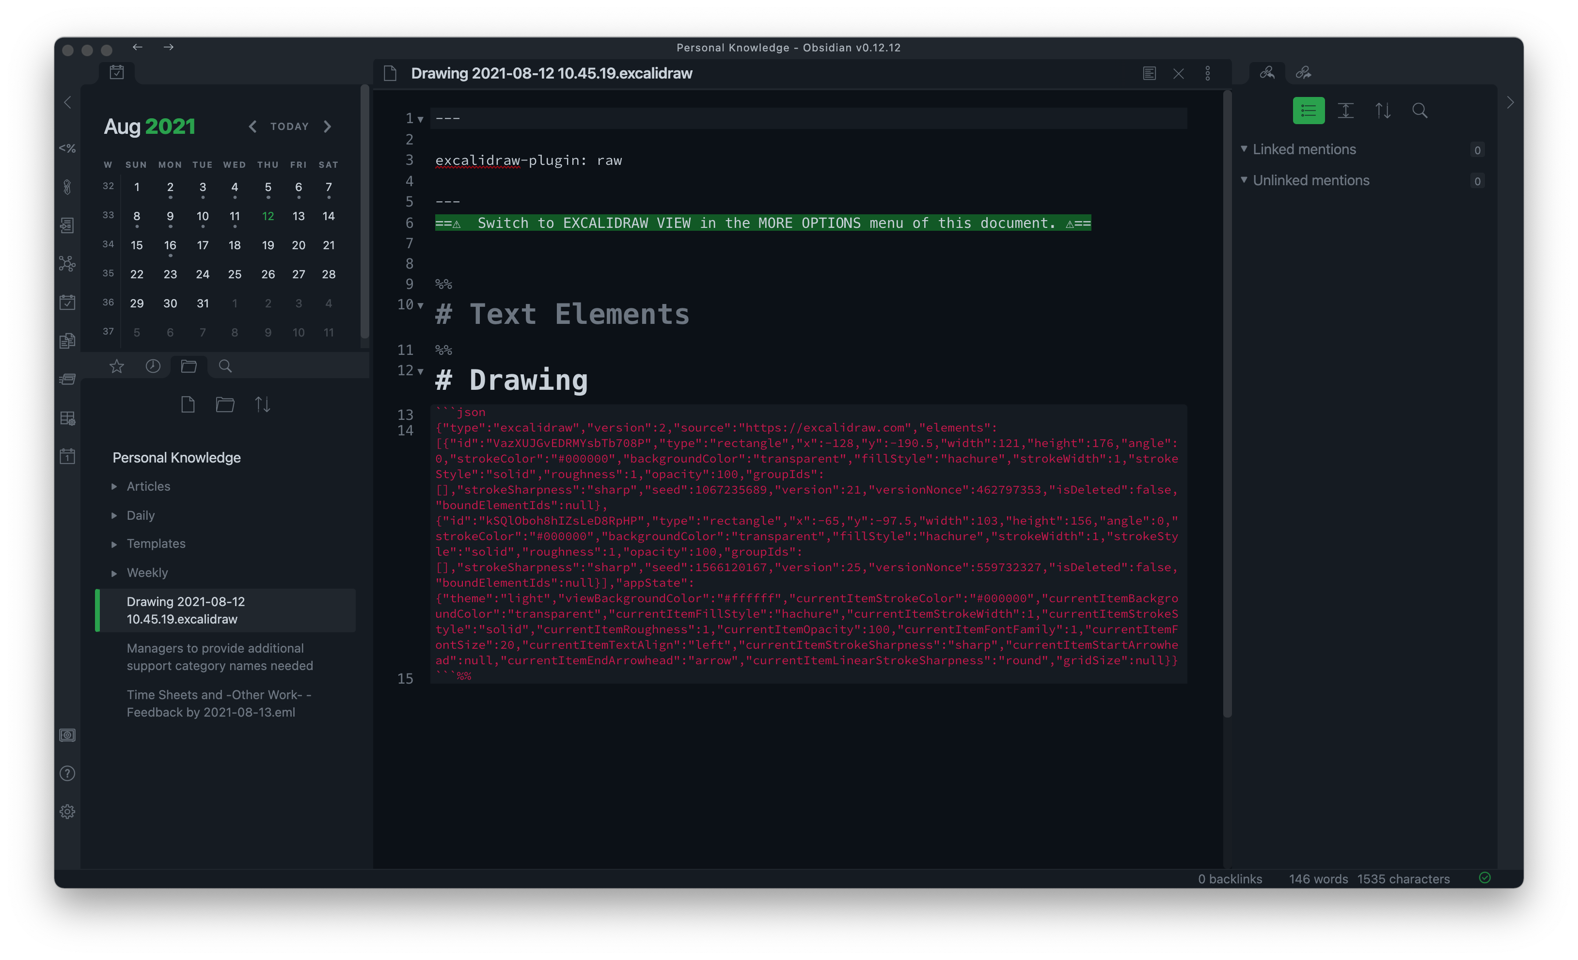Click the ZIP archive icon in the left ribbon
Image resolution: width=1578 pixels, height=960 pixels.
coord(67,379)
